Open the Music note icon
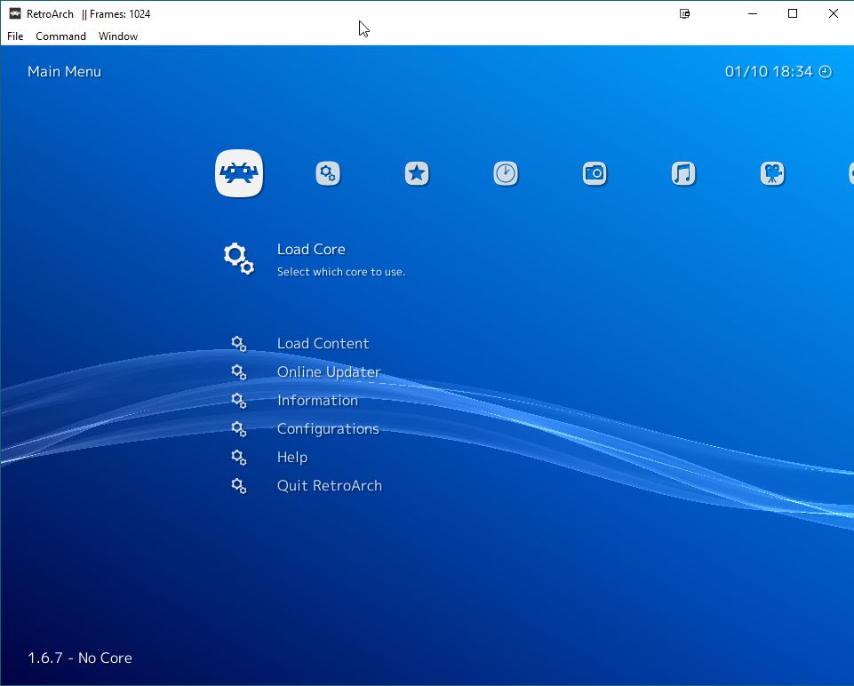The height and width of the screenshot is (686, 854). tap(682, 173)
